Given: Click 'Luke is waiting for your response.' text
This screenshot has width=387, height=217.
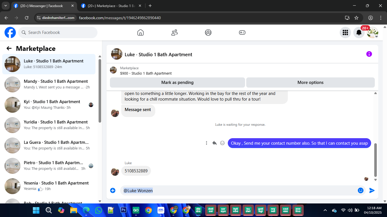Looking at the screenshot, I should (x=240, y=125).
